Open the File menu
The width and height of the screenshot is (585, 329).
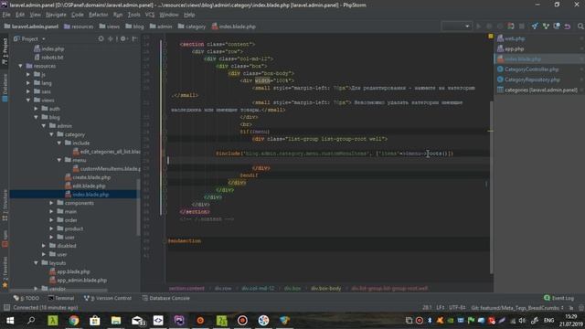(6, 15)
